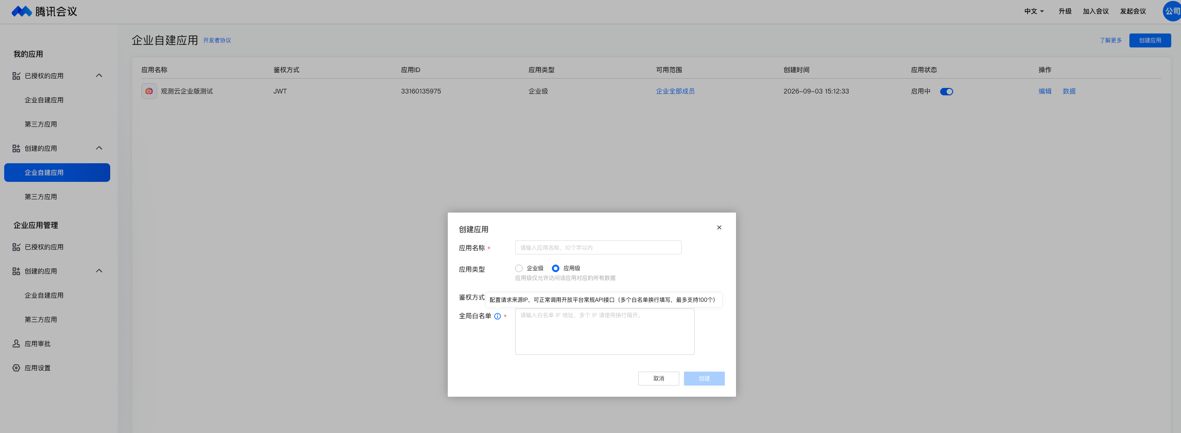Collapse 已授权的应用 chevron under 我的应用

(x=99, y=75)
